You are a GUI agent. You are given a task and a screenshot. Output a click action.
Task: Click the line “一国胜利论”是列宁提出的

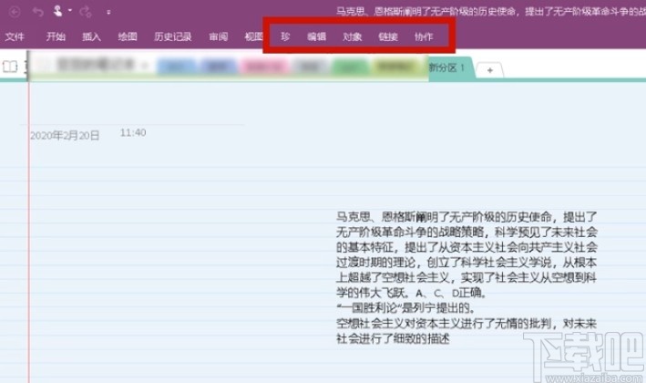point(405,308)
